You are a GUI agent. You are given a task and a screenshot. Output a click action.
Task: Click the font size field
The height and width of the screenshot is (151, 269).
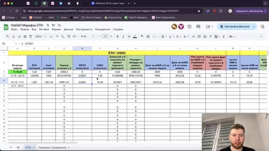[x=105, y=36]
